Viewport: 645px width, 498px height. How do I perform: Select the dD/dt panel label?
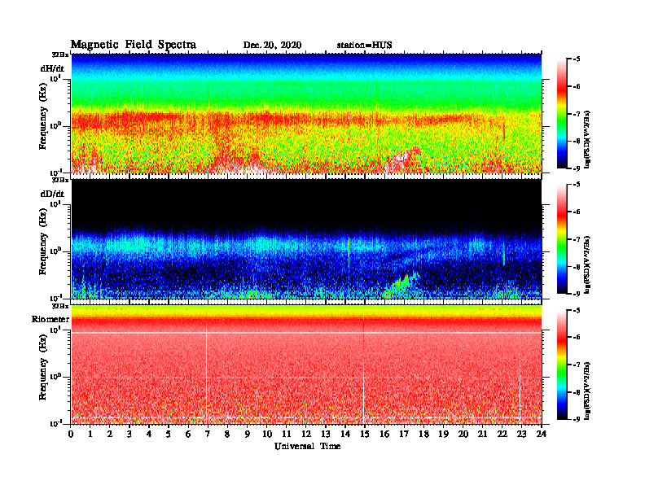(x=52, y=194)
